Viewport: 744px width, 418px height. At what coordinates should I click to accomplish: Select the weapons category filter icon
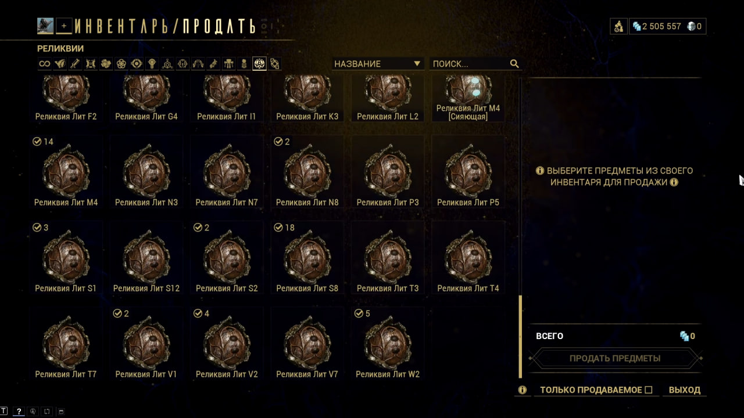(75, 64)
